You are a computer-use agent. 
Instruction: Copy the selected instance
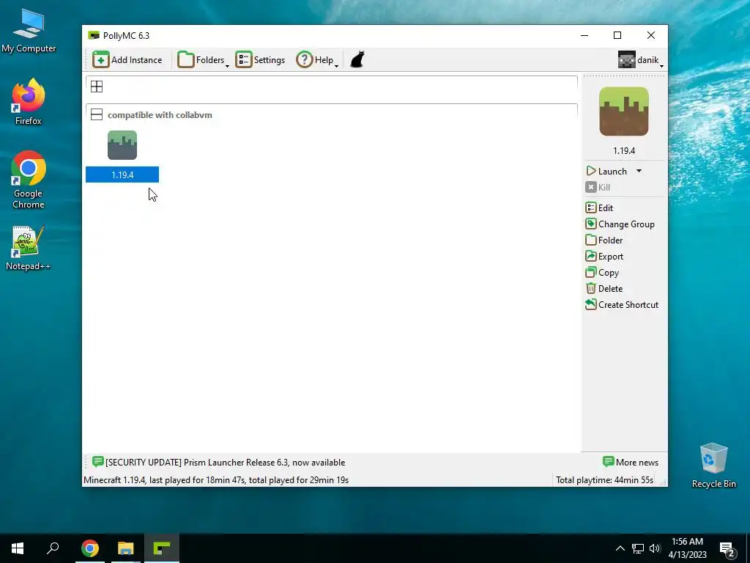602,273
